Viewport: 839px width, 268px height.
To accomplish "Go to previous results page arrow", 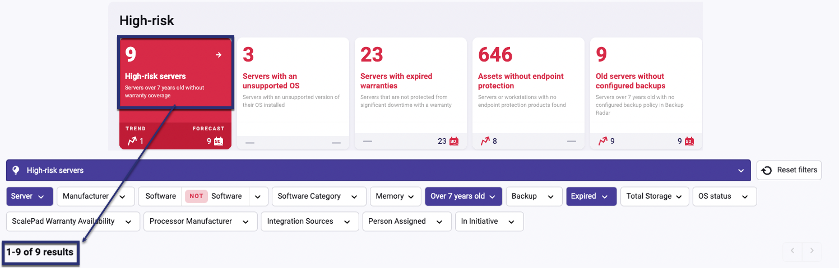I will coord(792,251).
